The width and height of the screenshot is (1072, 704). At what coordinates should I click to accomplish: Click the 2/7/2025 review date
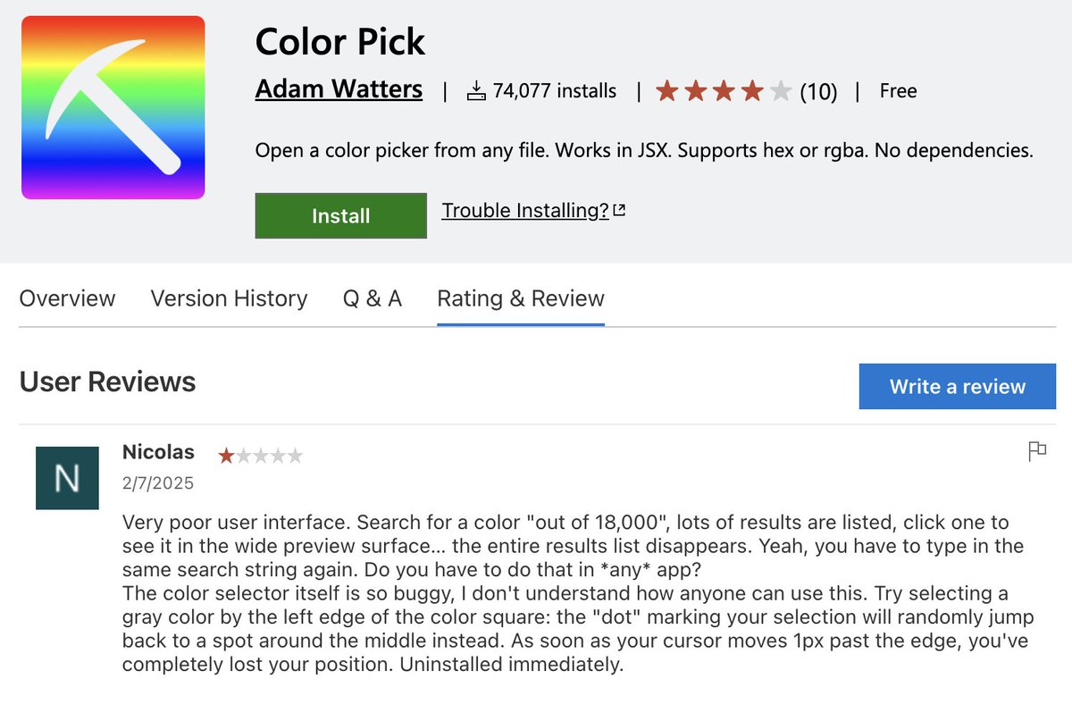158,483
